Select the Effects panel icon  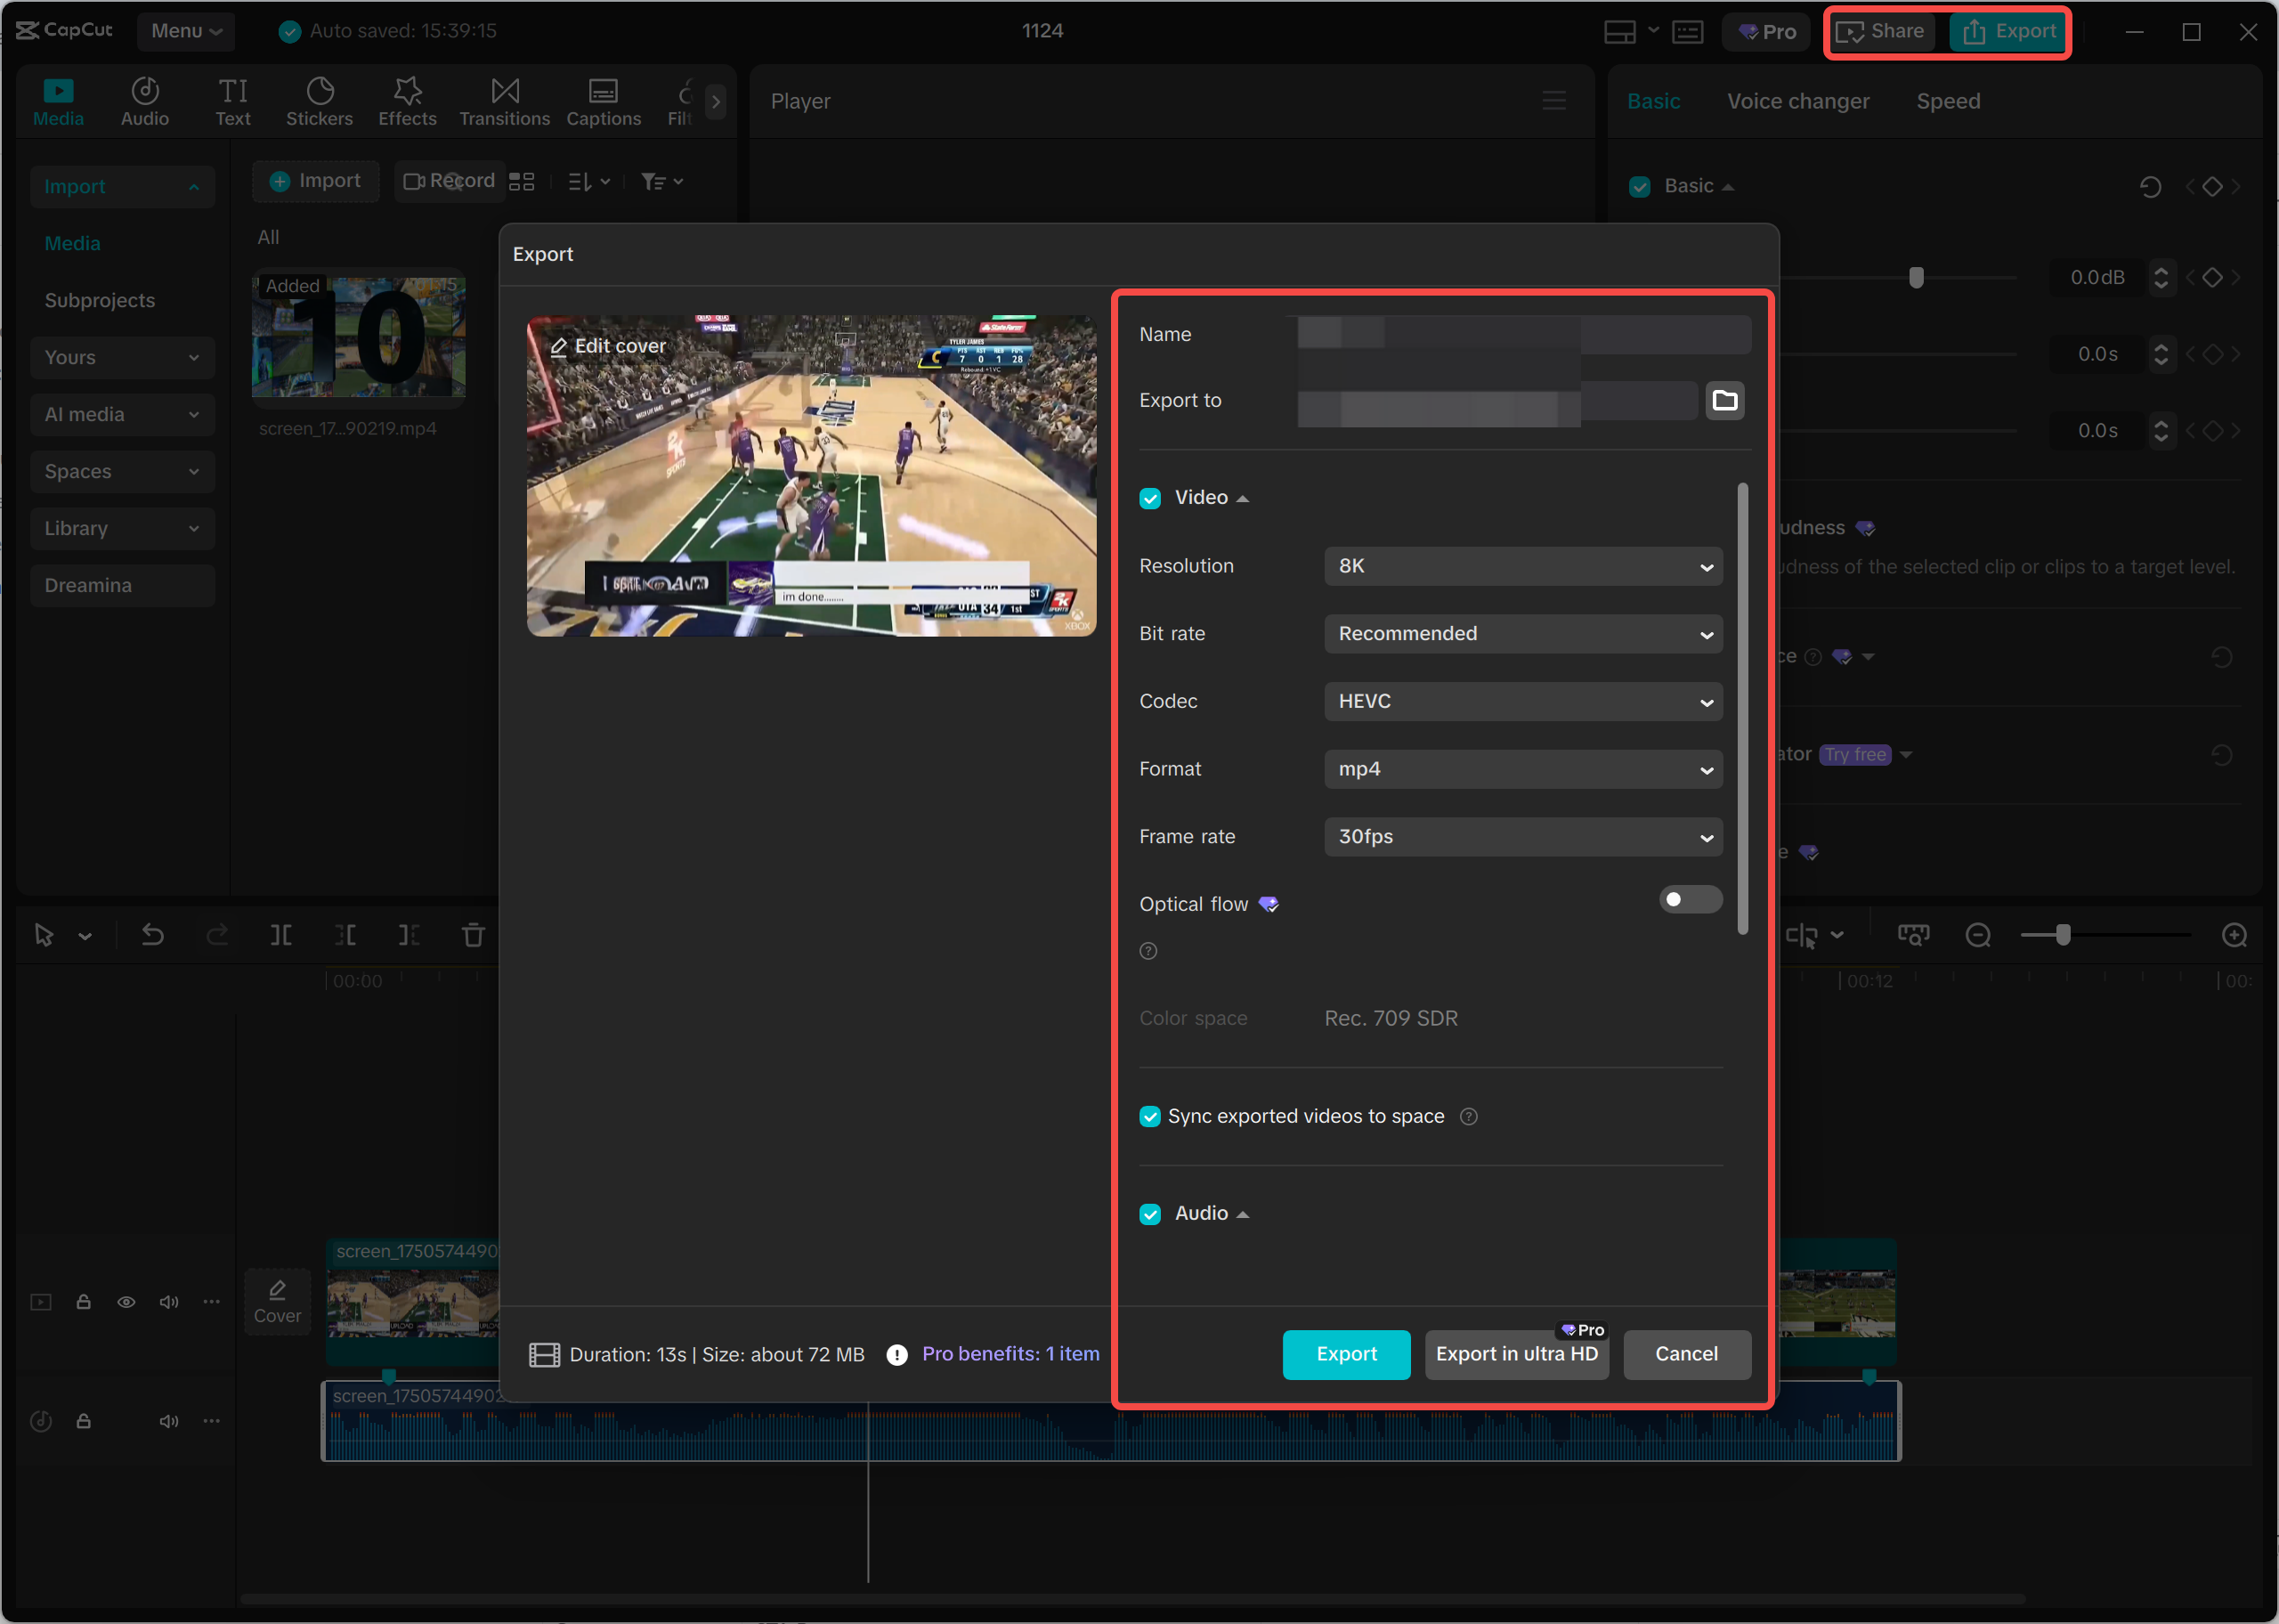pos(406,100)
